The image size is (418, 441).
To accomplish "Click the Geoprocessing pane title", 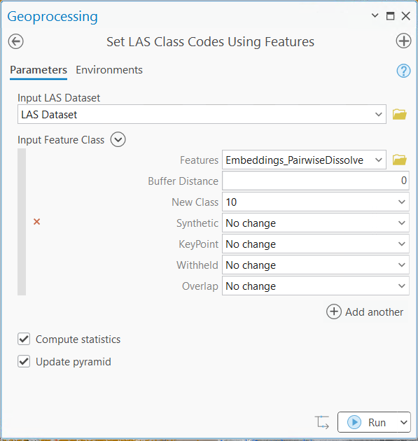I will click(53, 17).
